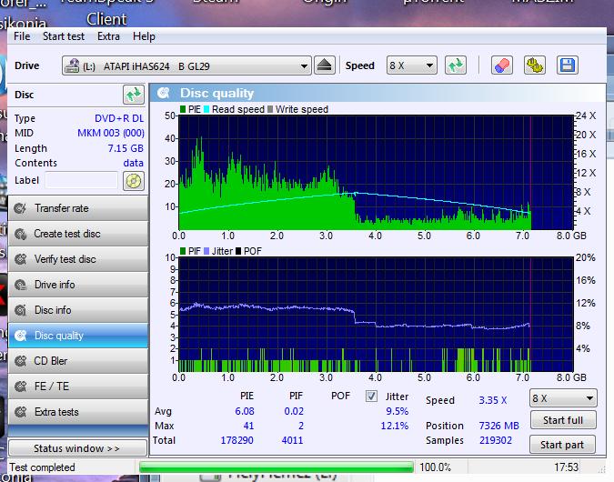Click the disc label icon next to Label field
This screenshot has height=482, width=614.
[134, 180]
